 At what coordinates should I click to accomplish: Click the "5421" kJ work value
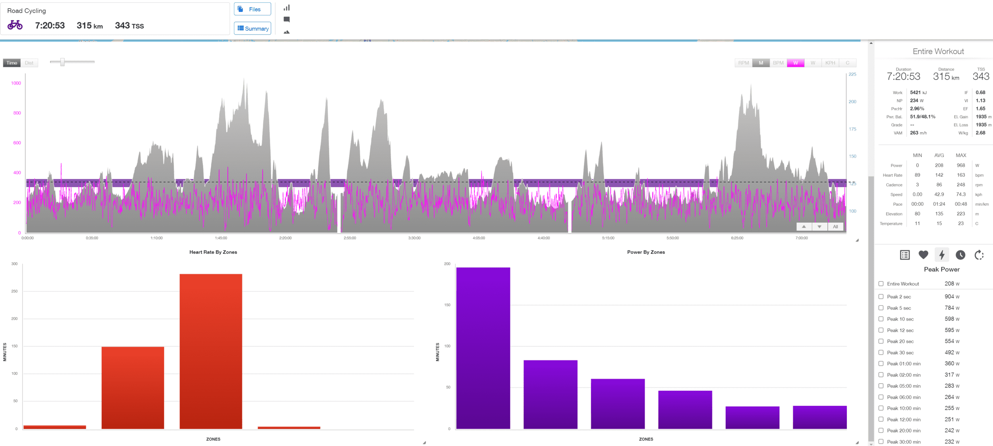915,93
